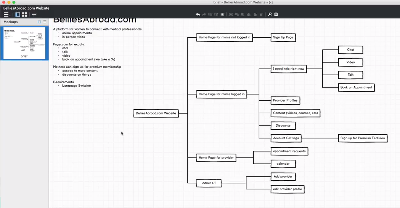Switch to the grid thumbnails view icon
The width and height of the screenshot is (400, 208).
tap(24, 14)
